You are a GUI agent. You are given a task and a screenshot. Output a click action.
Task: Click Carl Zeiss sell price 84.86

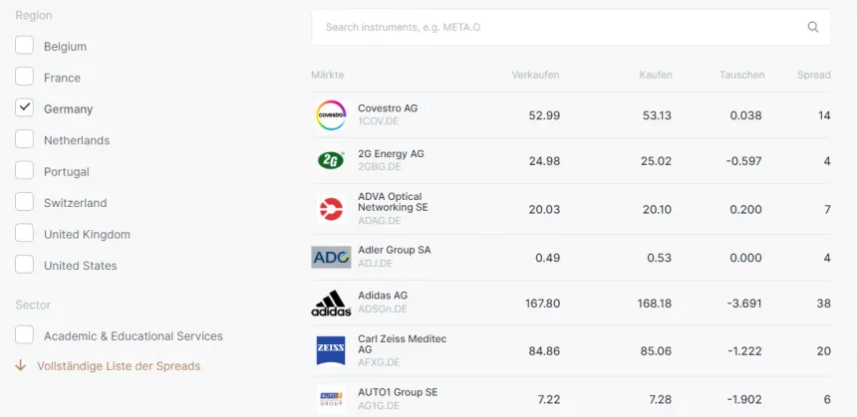(544, 351)
